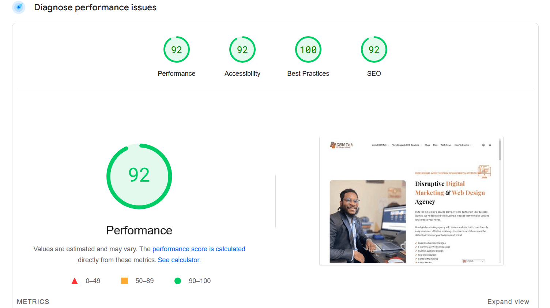This screenshot has height=308, width=550.
Task: Click the Accessibility label under gauge
Action: (x=242, y=74)
